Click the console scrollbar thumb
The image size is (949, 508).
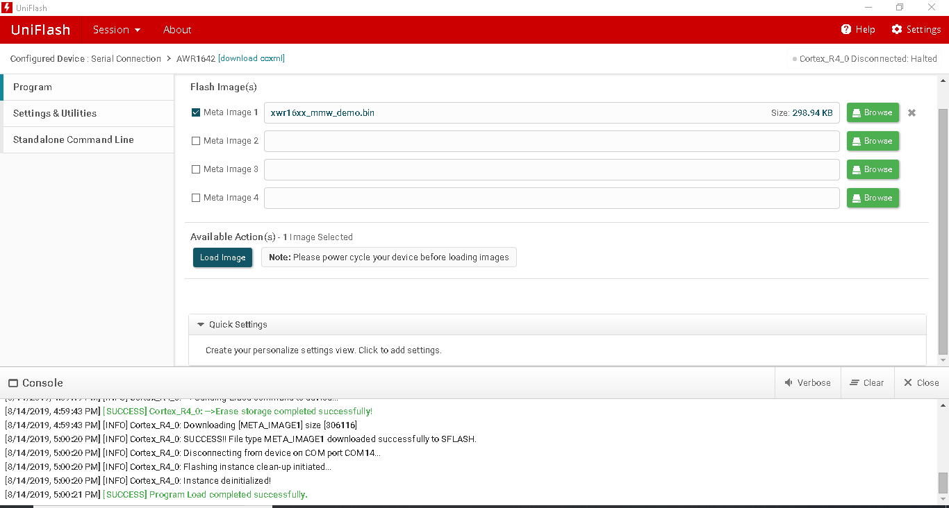(943, 482)
